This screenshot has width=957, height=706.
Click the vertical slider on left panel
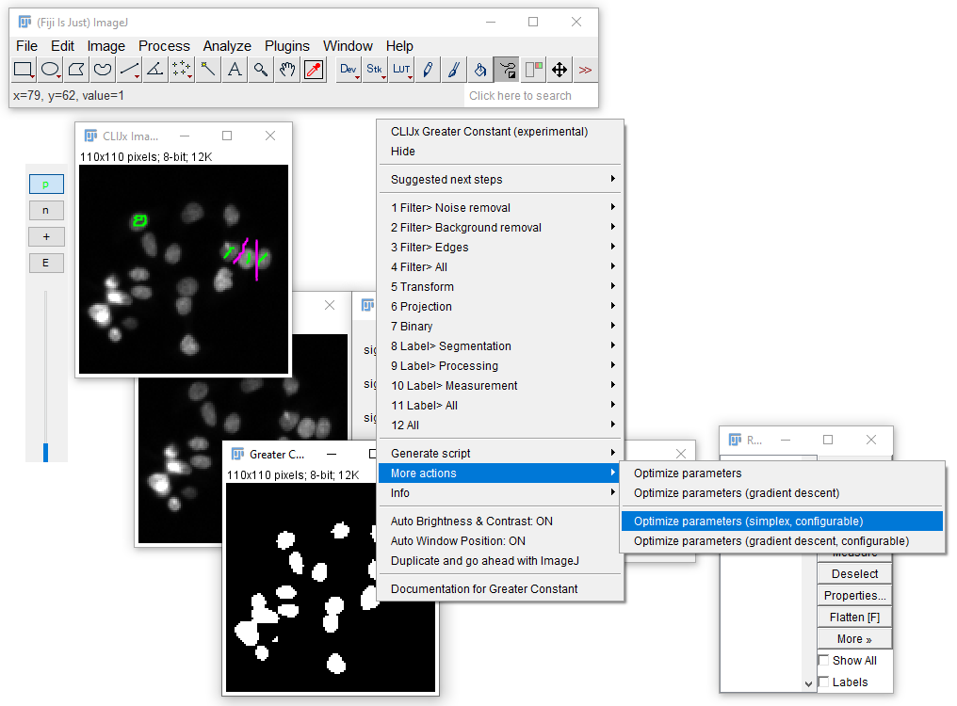tap(46, 376)
